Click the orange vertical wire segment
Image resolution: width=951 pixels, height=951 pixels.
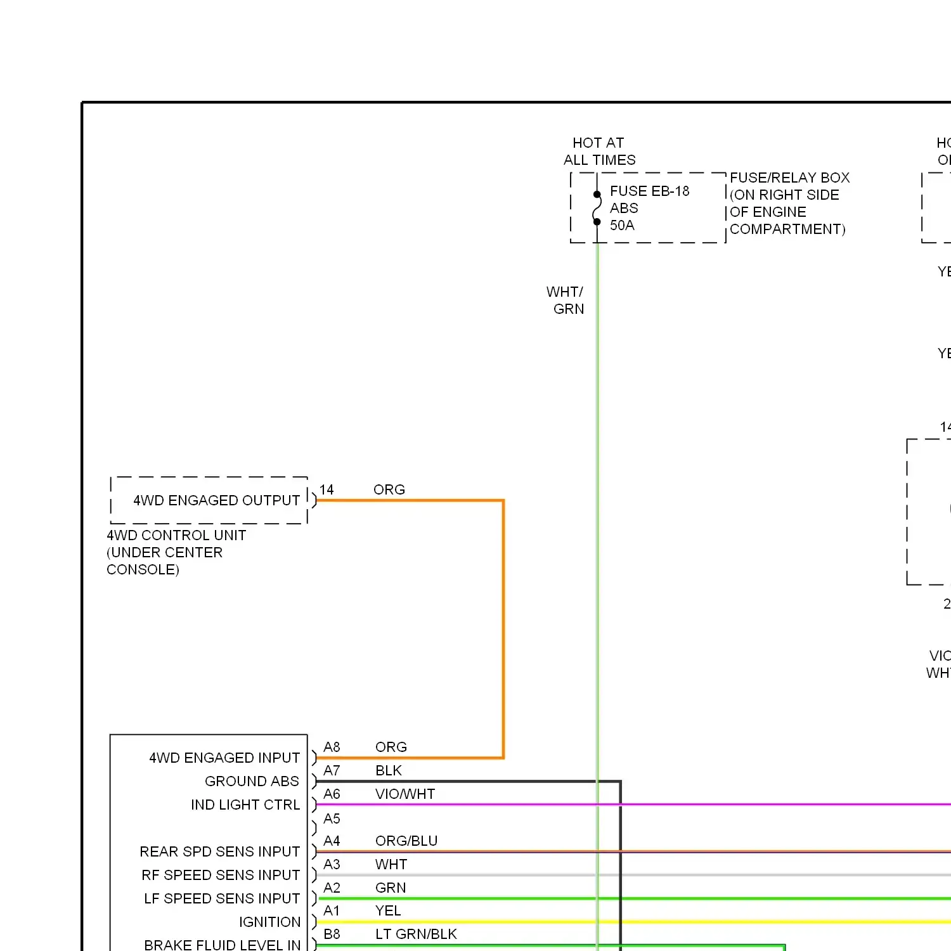[503, 629]
